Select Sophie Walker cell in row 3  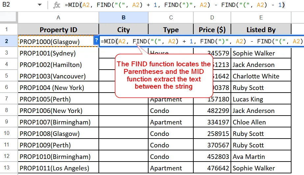(x=261, y=53)
